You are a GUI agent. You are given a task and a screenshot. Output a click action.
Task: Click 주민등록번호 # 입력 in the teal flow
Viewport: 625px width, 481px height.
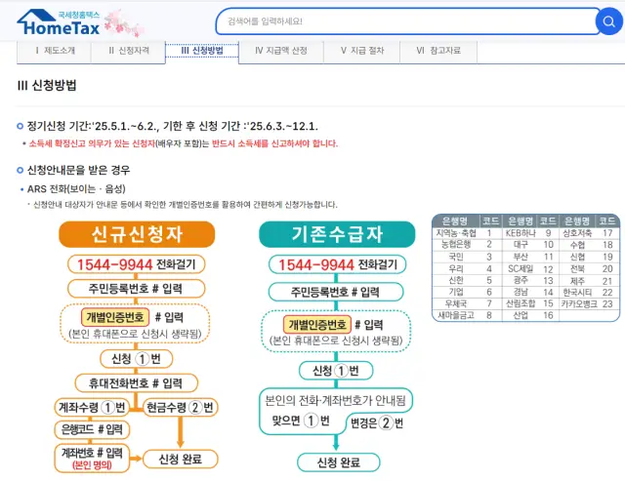(x=336, y=293)
